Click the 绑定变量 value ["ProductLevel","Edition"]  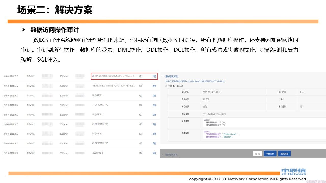click(x=214, y=114)
